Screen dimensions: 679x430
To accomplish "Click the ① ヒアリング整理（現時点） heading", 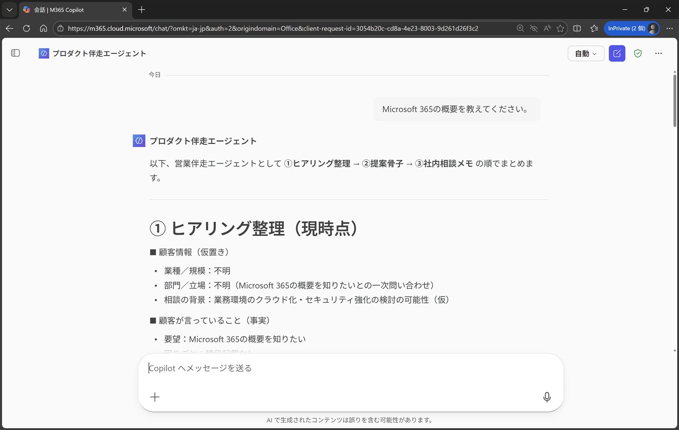I will pos(253,228).
